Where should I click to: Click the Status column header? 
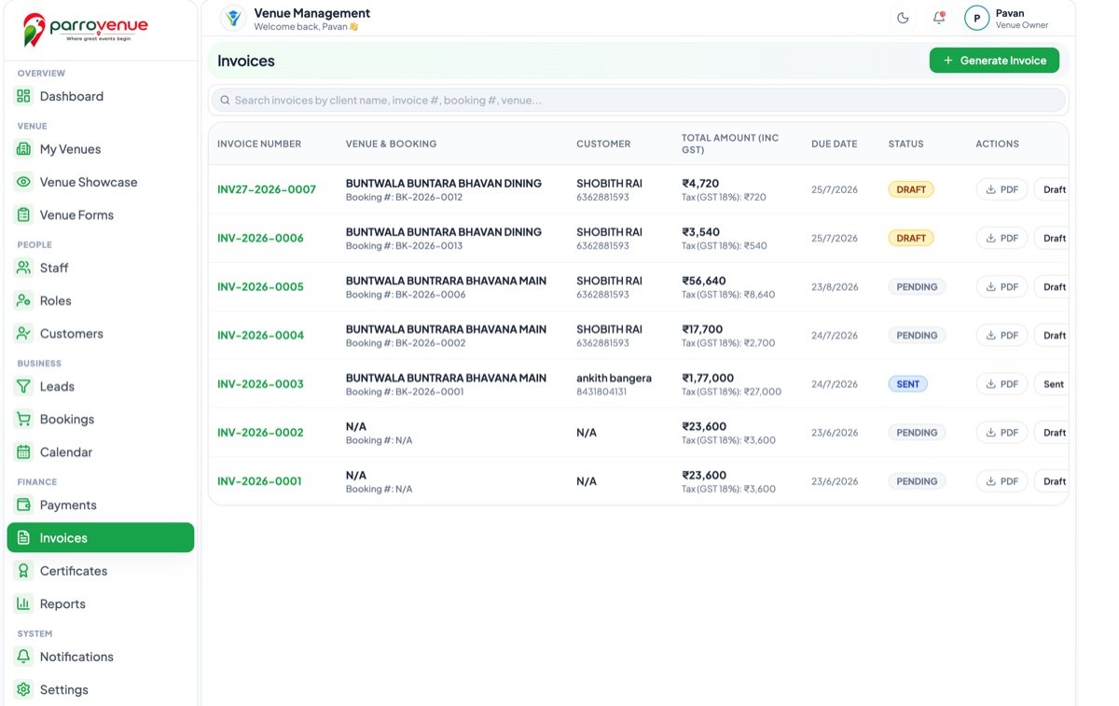(x=905, y=144)
